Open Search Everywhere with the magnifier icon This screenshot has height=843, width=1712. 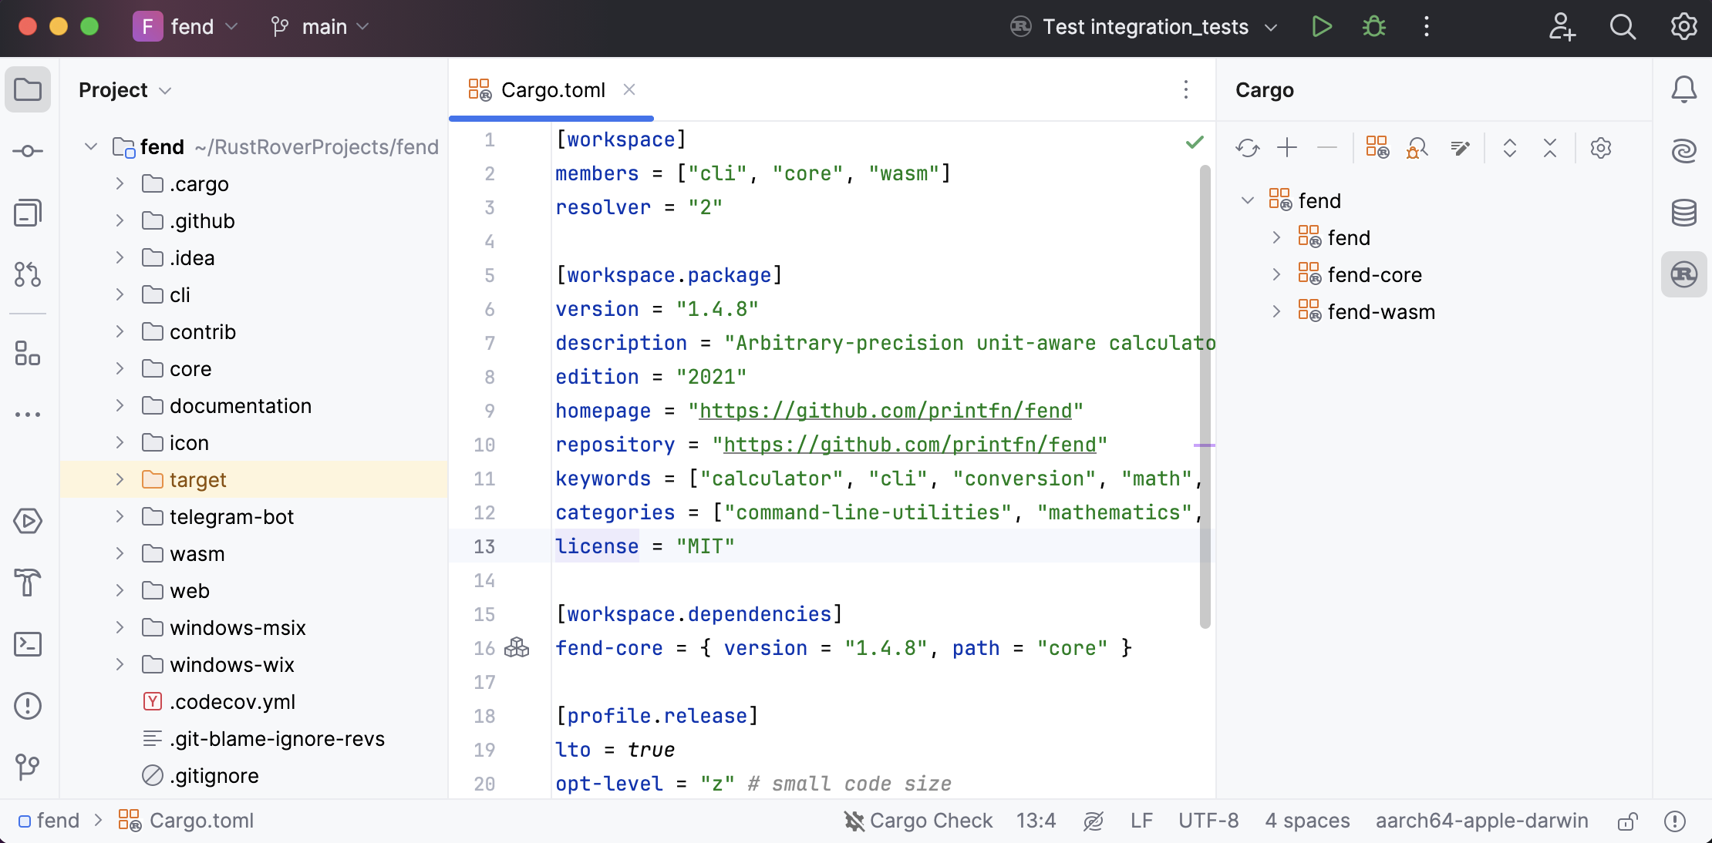pos(1622,26)
